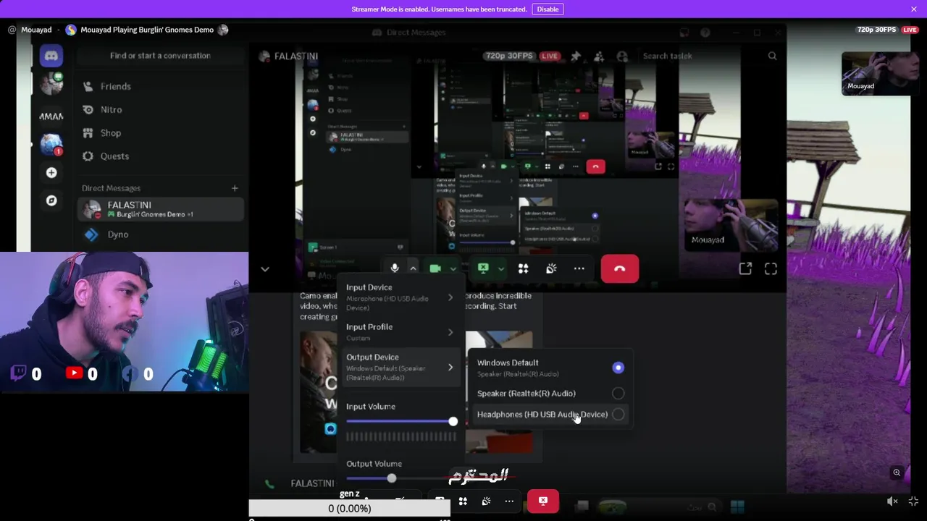
Task: Mute the stream audio with speaker icon
Action: point(892,501)
